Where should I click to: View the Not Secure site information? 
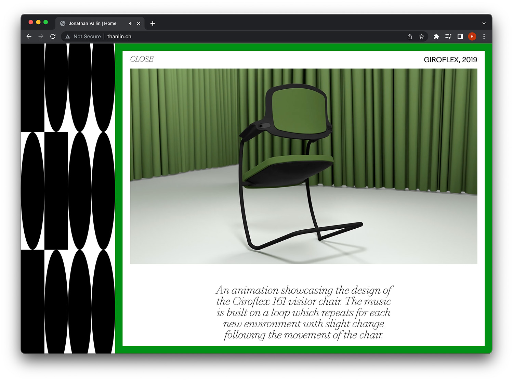(83, 36)
